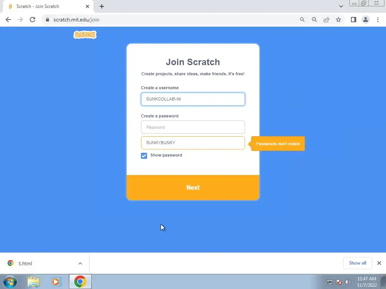This screenshot has width=386, height=289.
Task: Open the Windows Start menu
Action: point(10,281)
